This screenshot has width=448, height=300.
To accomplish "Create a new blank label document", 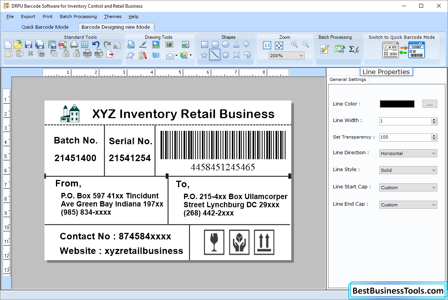I will [x=8, y=45].
